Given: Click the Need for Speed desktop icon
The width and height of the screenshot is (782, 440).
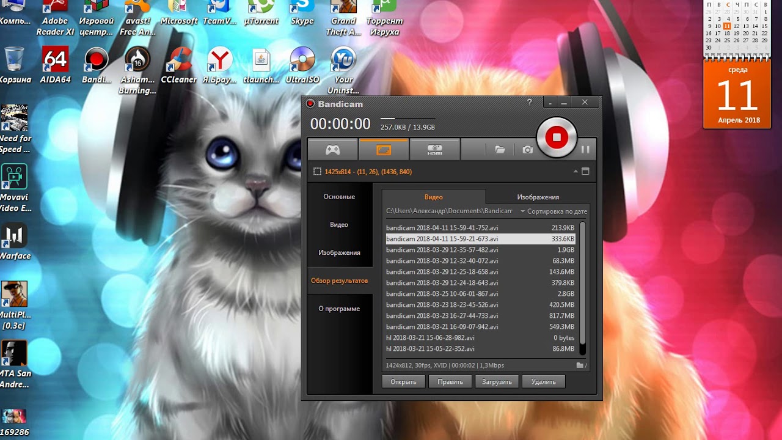Looking at the screenshot, I should pos(15,129).
